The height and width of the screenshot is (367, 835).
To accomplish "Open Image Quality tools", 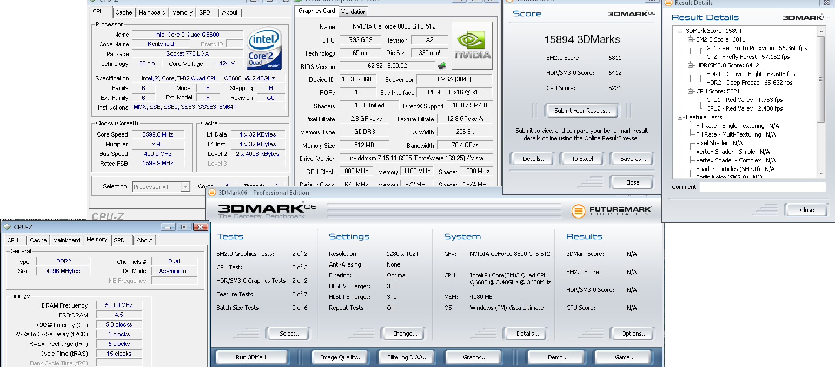I will point(341,357).
